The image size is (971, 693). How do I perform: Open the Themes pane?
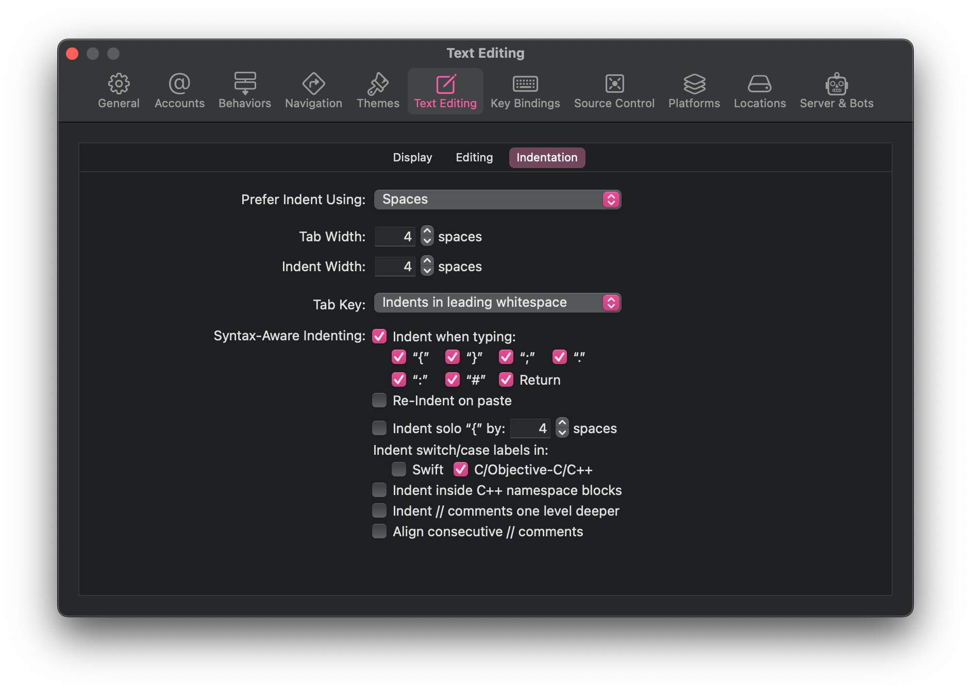(x=378, y=91)
